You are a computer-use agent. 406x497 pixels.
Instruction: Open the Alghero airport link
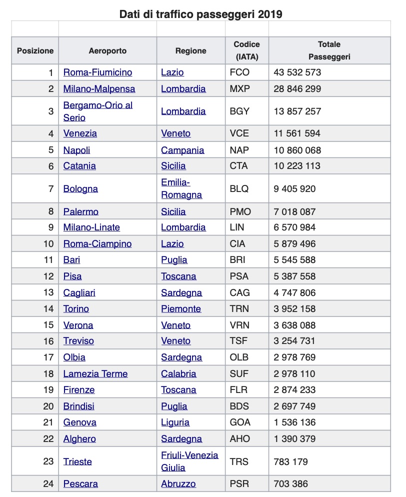point(79,439)
